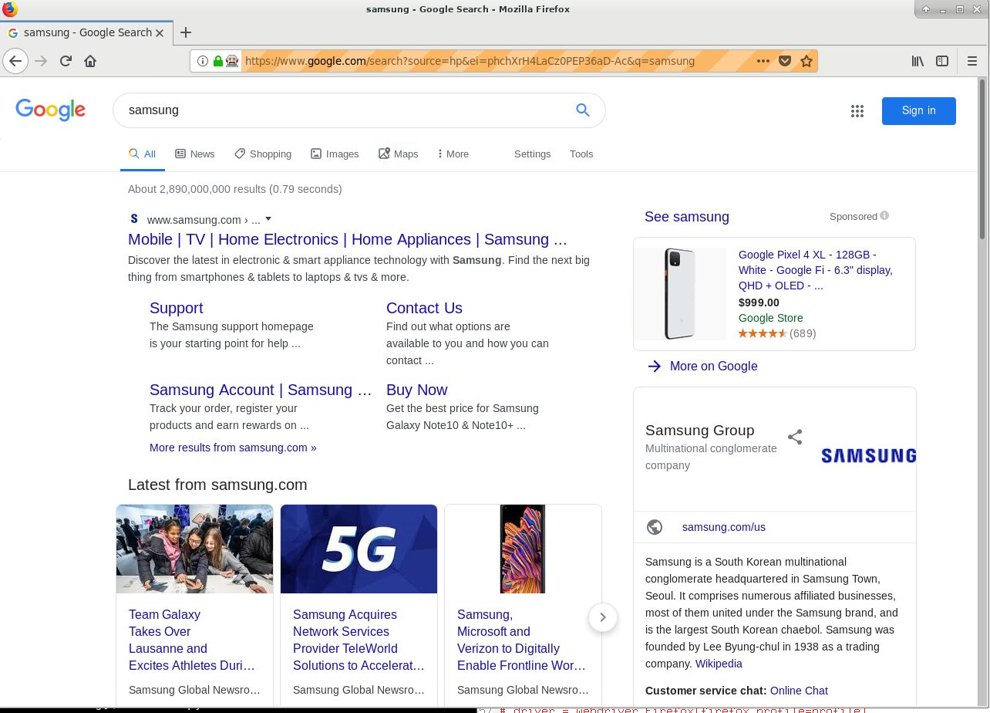The image size is (990, 713).
Task: Click the browser URL address bar
Action: (x=493, y=61)
